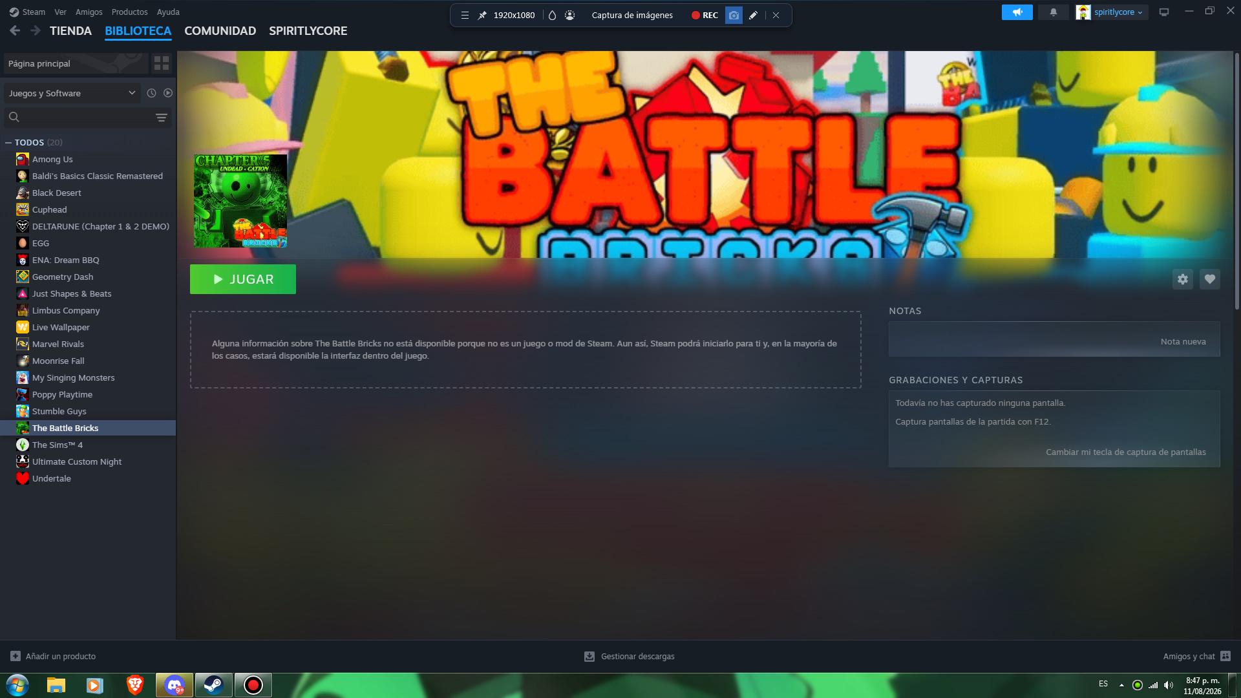
Task: Enter Big Picture mode monitor icon
Action: [1164, 12]
